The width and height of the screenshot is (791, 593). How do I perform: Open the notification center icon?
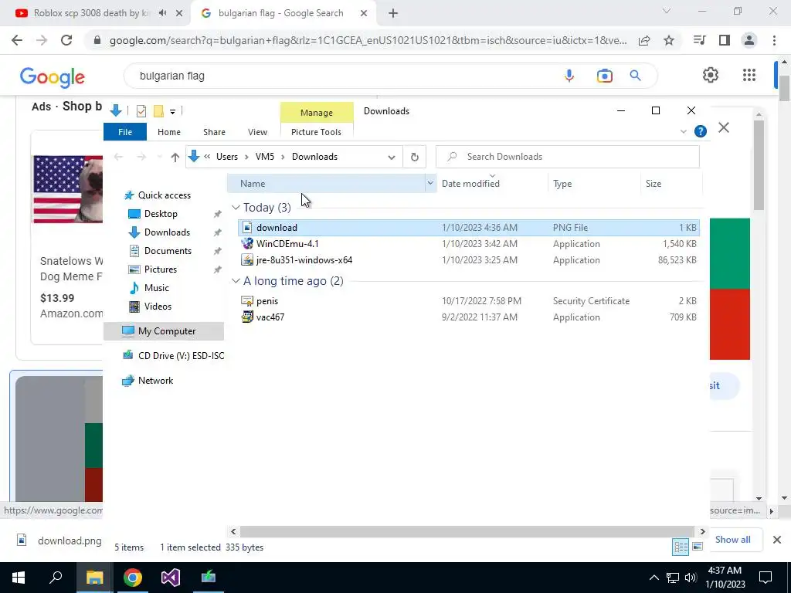click(766, 578)
